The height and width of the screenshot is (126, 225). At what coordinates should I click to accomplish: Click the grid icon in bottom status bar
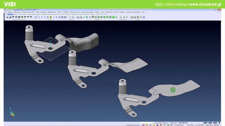172,125
